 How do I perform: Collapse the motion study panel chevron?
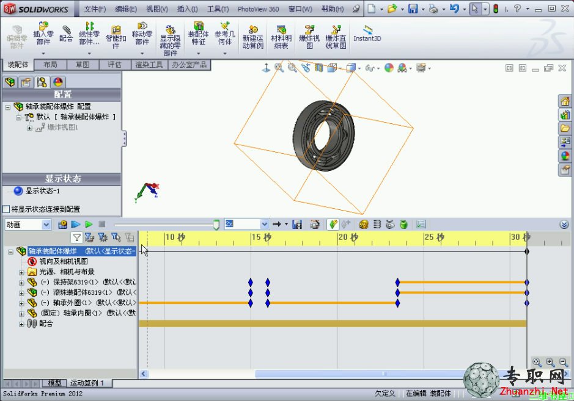[x=564, y=225]
